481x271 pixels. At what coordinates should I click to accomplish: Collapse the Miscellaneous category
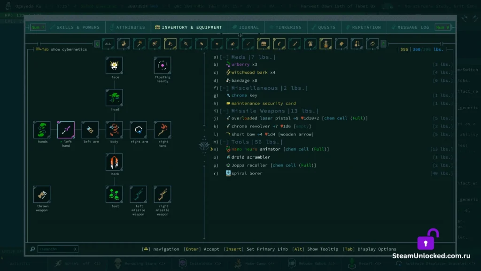click(x=224, y=88)
